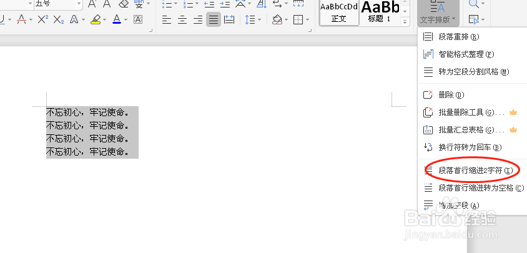Choose 智能格式整理 (F) menu item
The width and height of the screenshot is (527, 253).
(x=472, y=54)
